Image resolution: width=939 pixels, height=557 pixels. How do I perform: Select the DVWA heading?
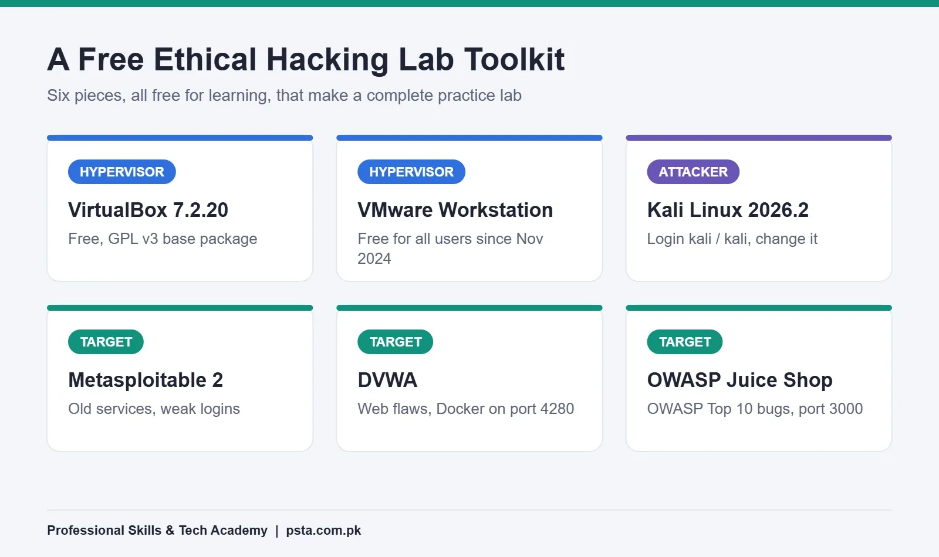[x=387, y=380]
